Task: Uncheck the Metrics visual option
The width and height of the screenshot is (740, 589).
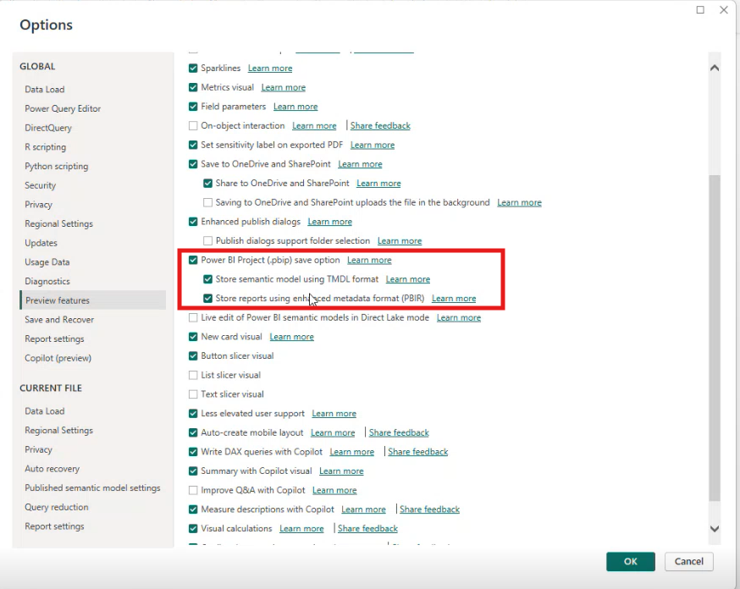Action: point(193,87)
